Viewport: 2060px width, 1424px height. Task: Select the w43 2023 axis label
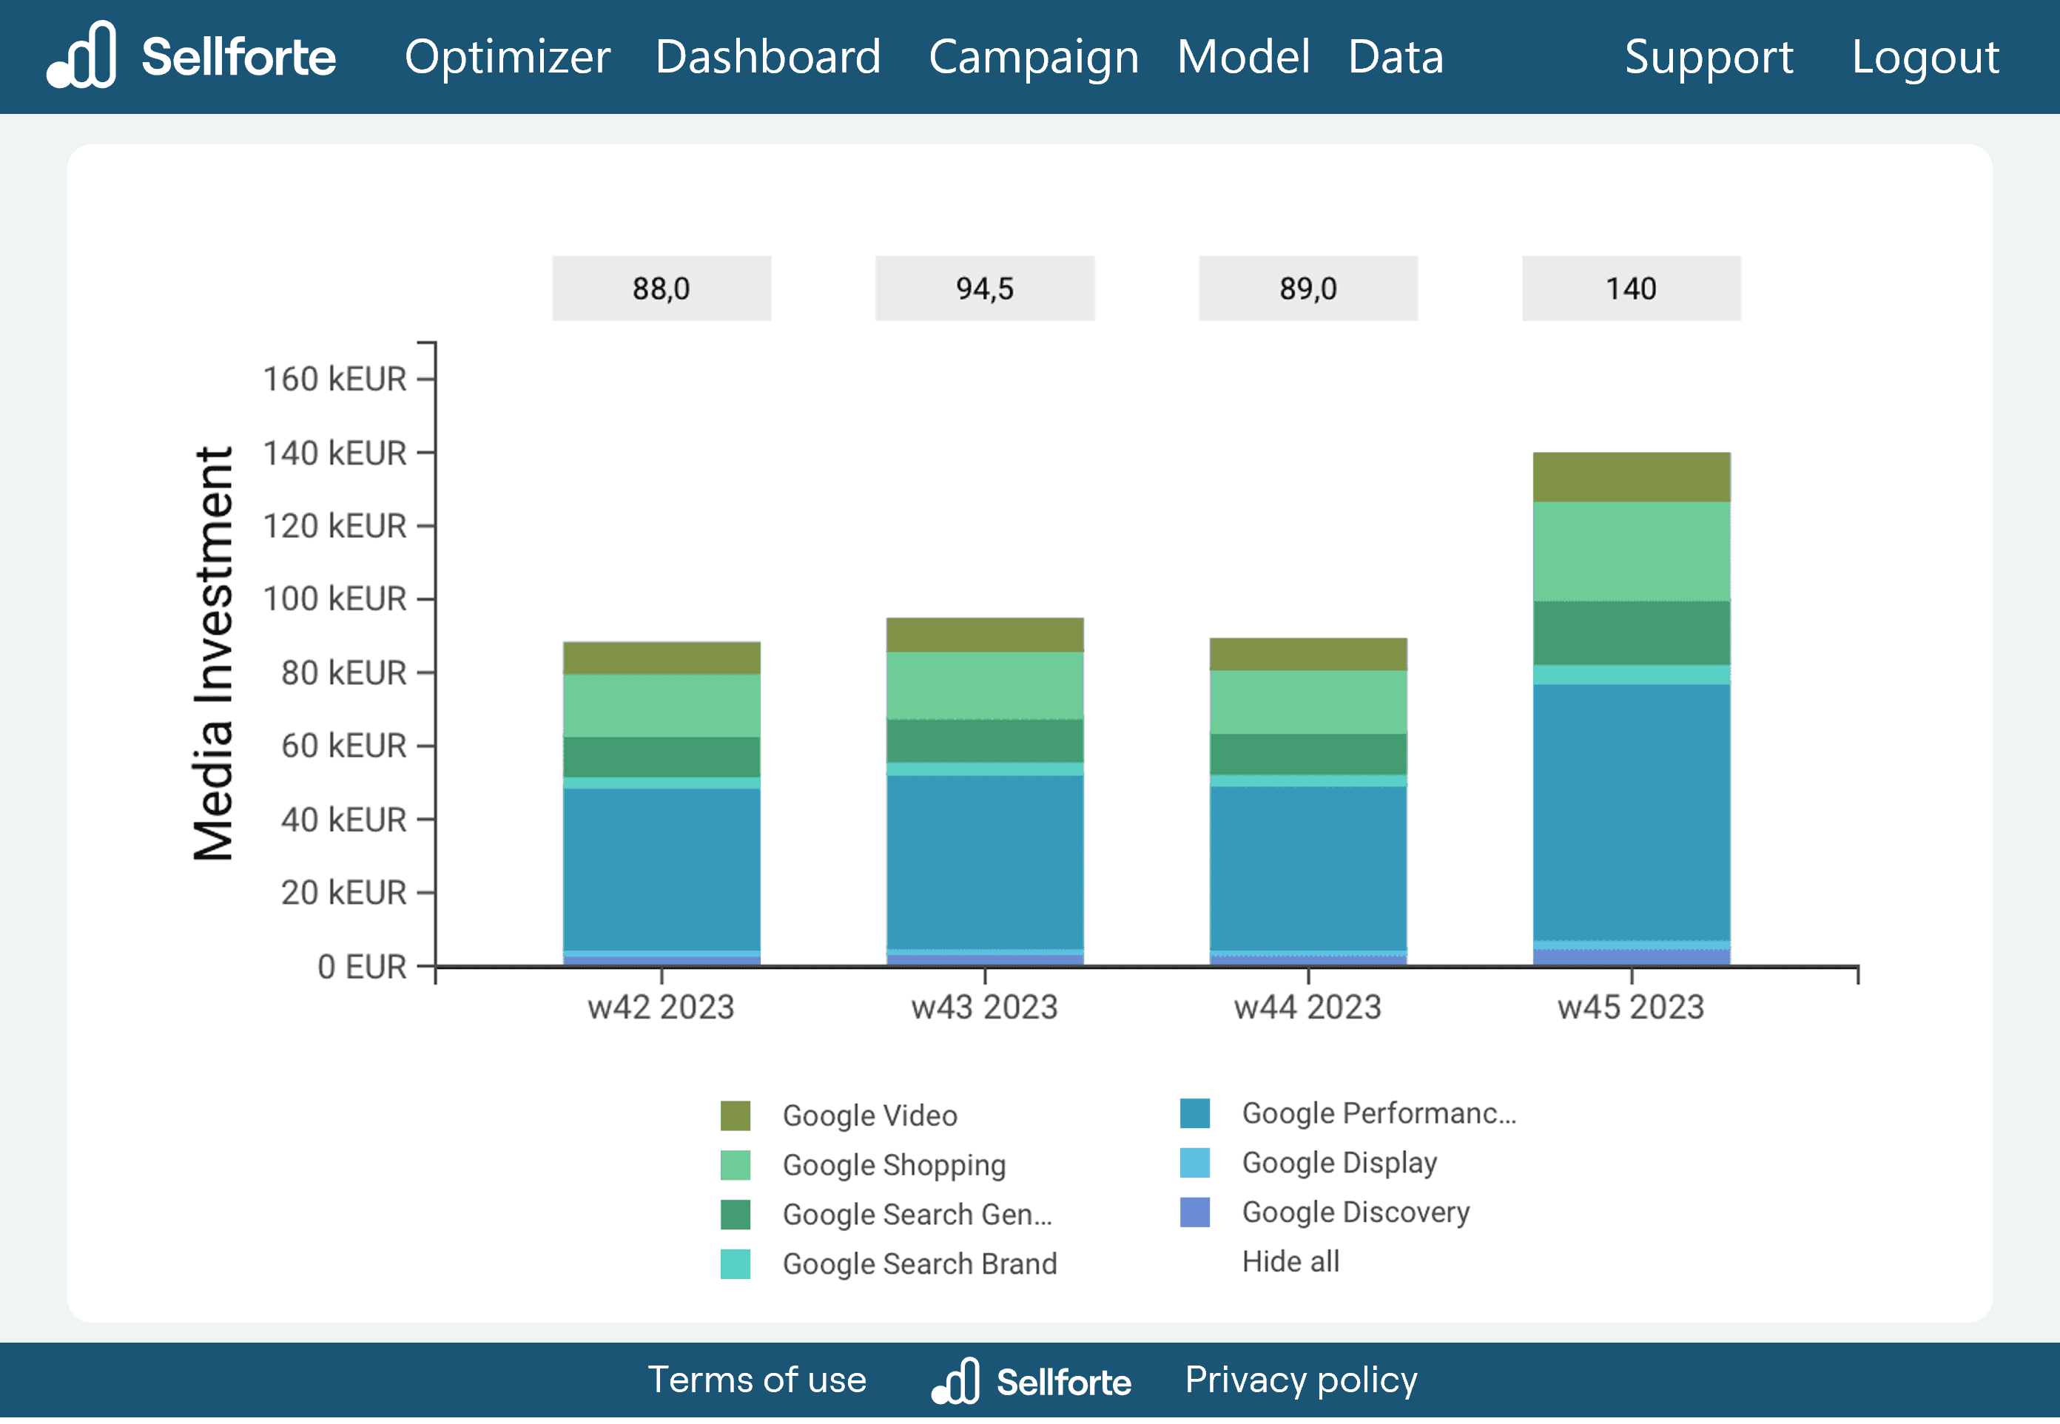point(983,1008)
